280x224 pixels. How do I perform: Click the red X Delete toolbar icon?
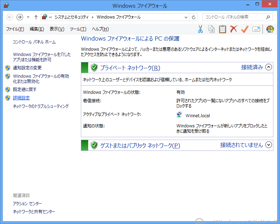tap(233, 29)
